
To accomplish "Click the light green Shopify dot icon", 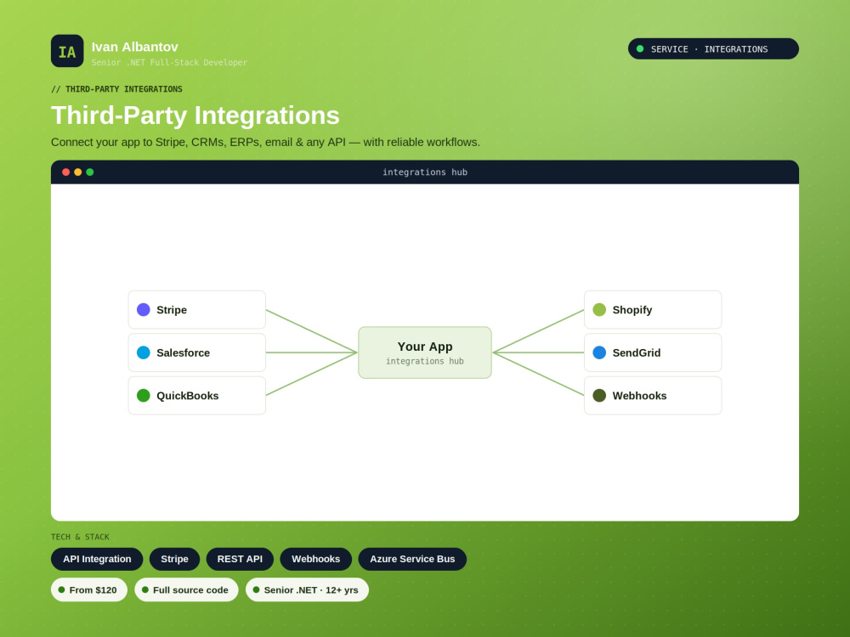I will pyautogui.click(x=599, y=309).
